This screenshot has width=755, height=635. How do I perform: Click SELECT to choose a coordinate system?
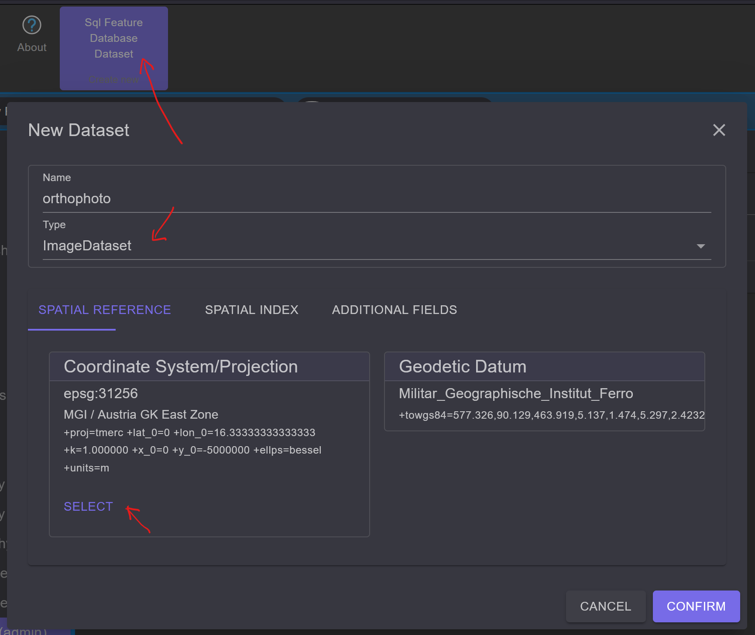click(x=88, y=506)
